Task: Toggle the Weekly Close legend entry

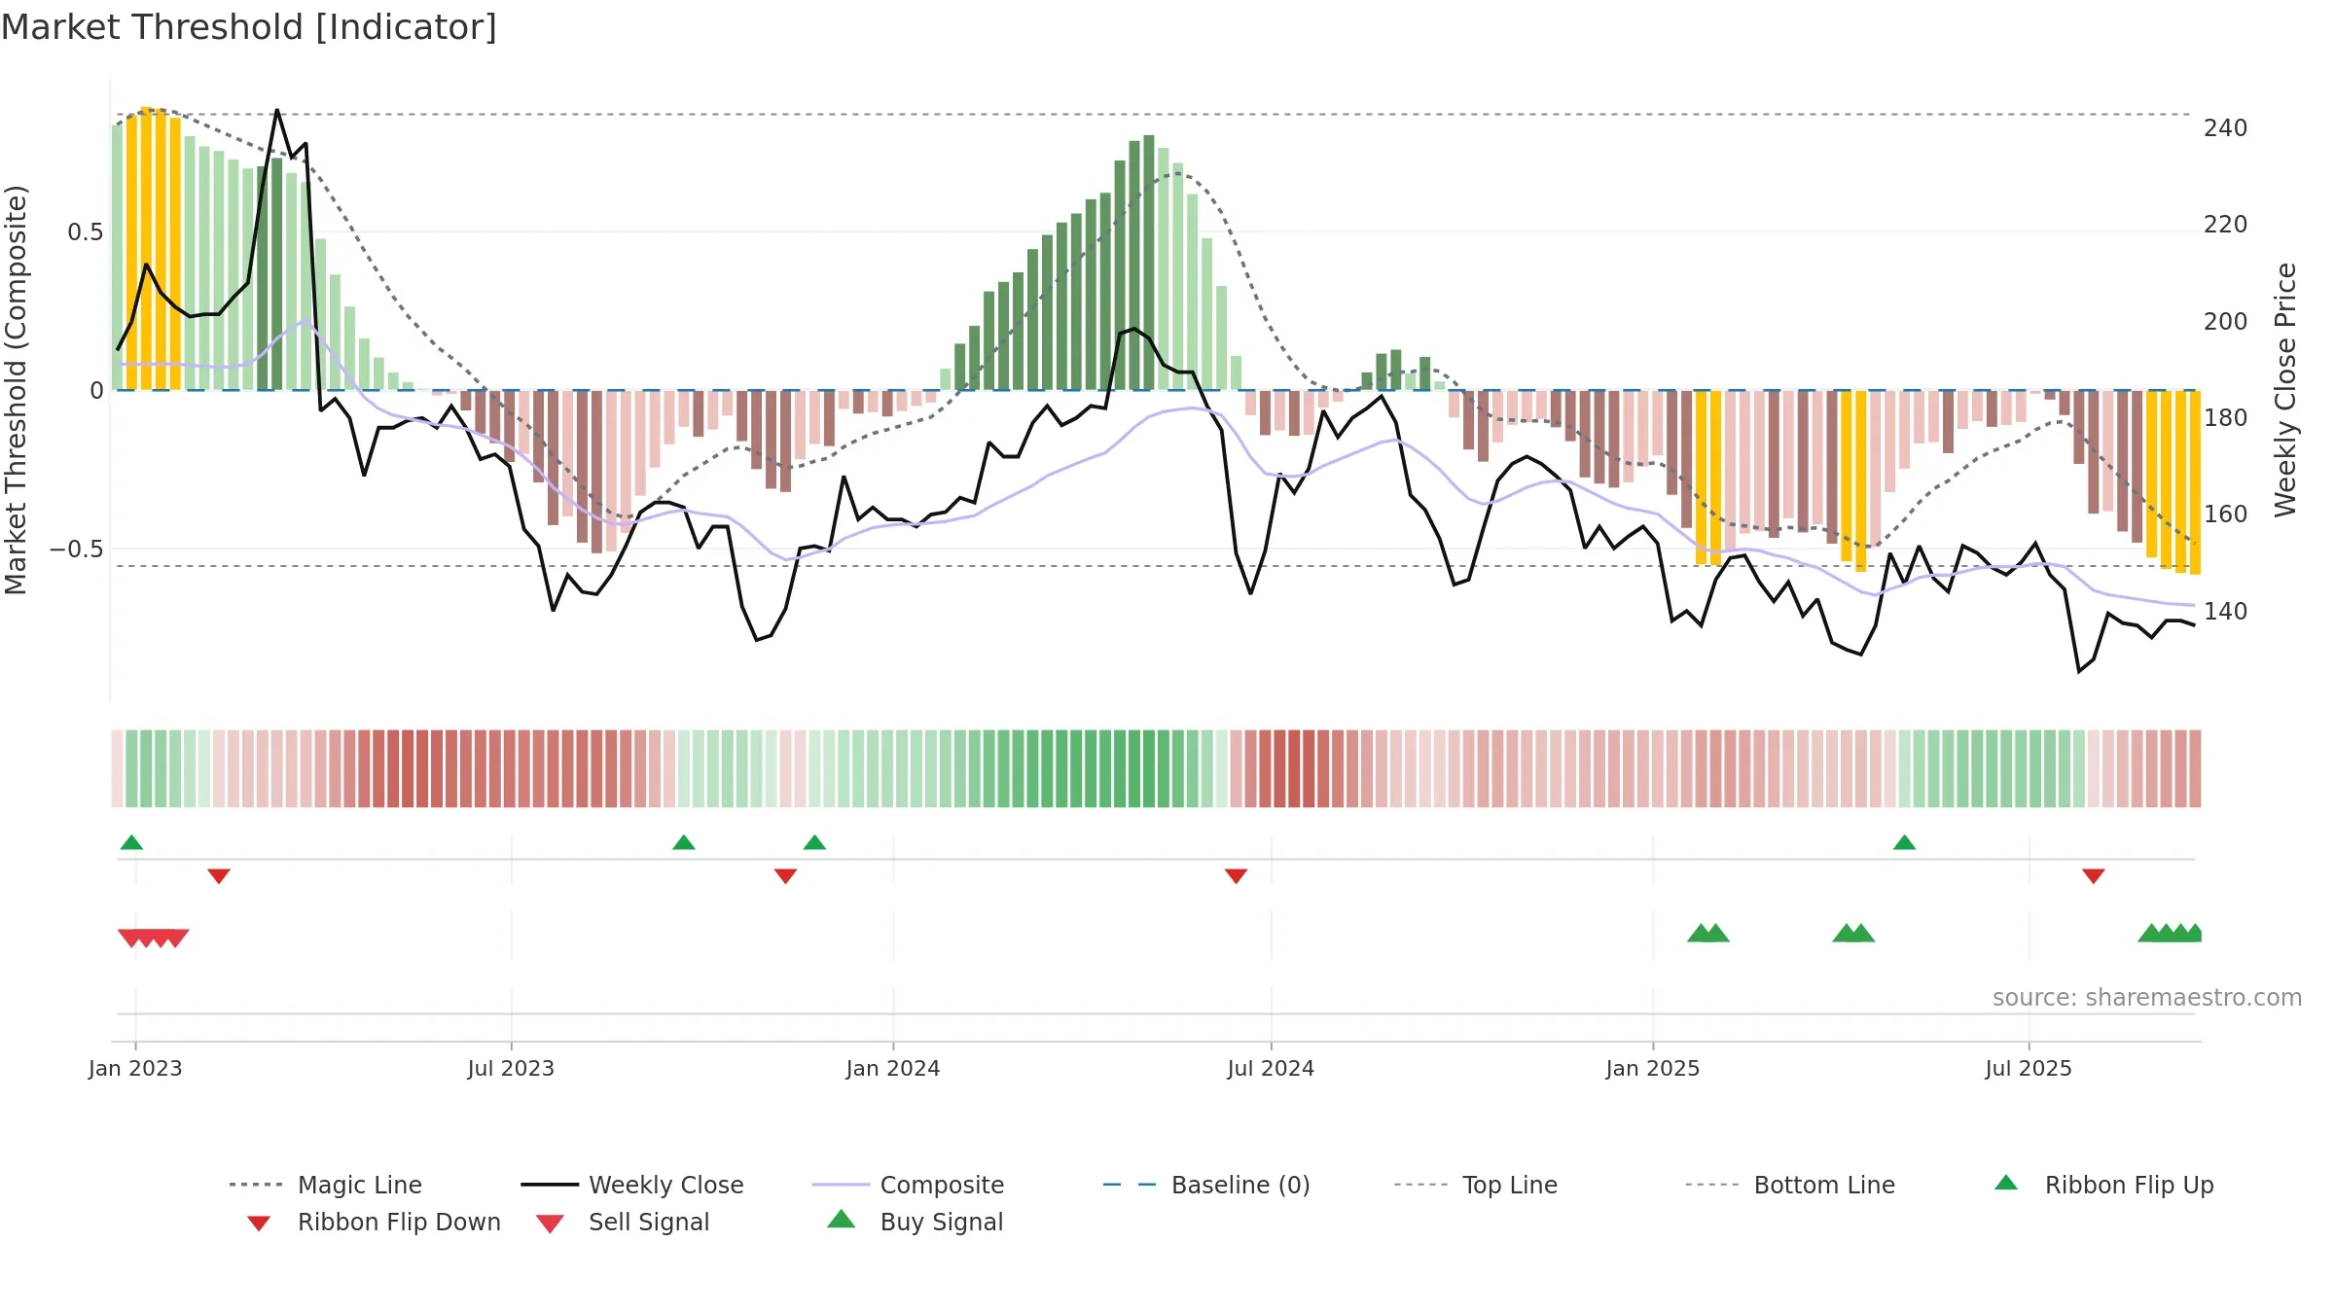Action: [x=631, y=1185]
